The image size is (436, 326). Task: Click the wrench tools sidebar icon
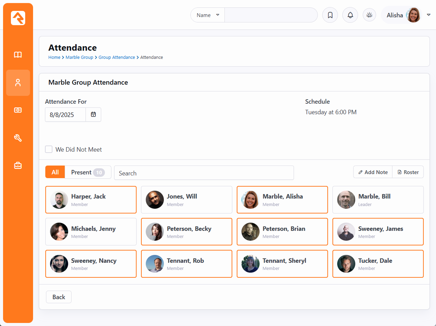pyautogui.click(x=18, y=138)
